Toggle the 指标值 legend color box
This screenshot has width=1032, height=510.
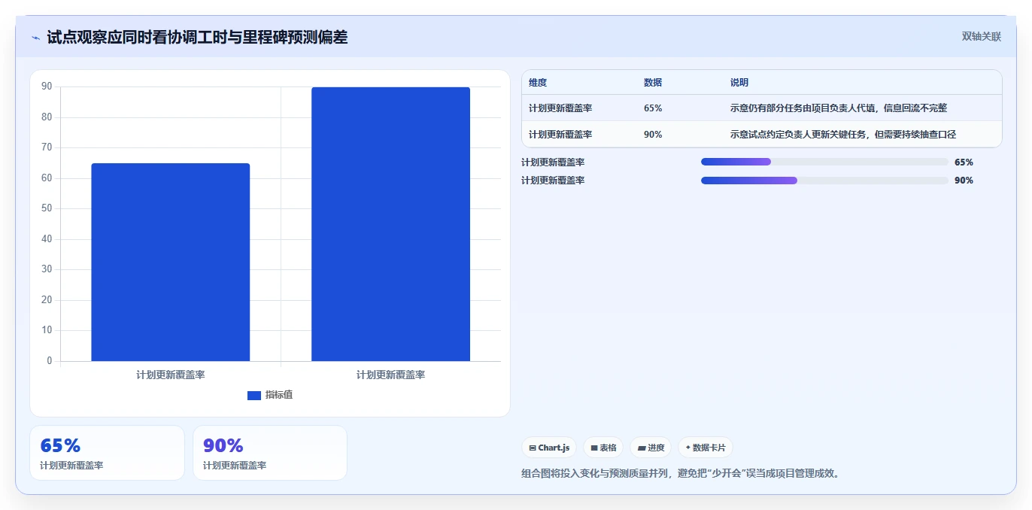pos(254,395)
